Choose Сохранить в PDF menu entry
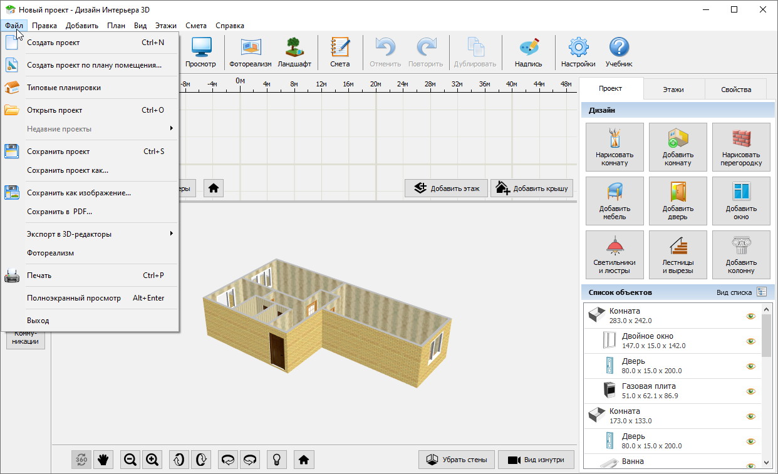 (x=60, y=212)
